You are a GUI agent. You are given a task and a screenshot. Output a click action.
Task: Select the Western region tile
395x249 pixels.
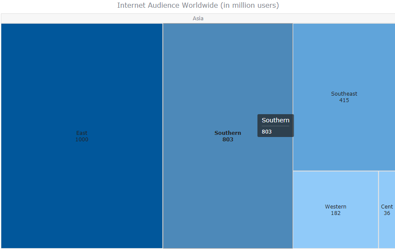(335, 228)
